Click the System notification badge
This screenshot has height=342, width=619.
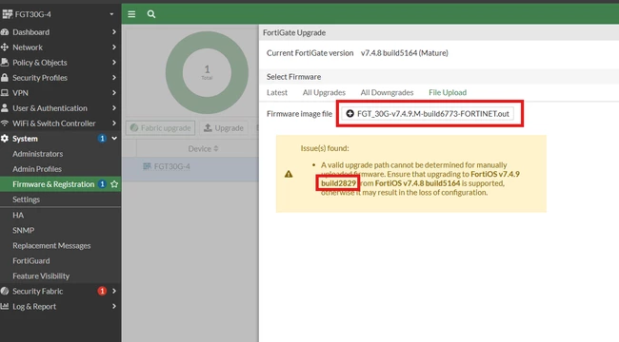102,139
